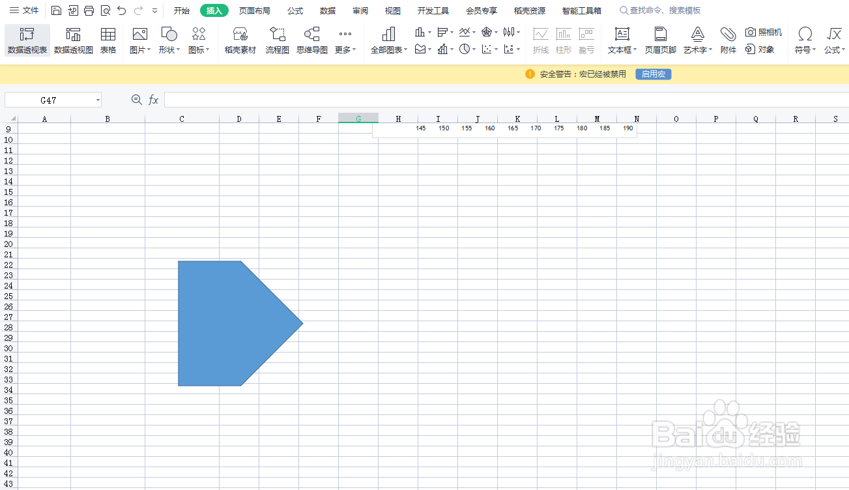Open the Docer Resources (稻壳资源) tab

530,11
